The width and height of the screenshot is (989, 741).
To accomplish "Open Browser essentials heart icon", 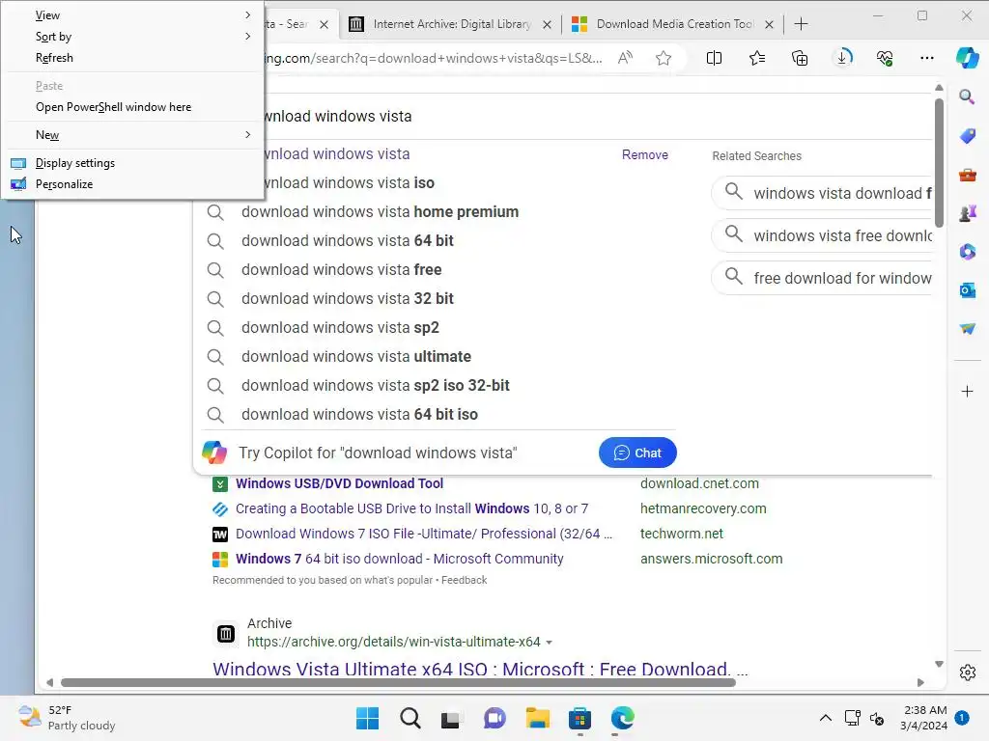I will 885,58.
